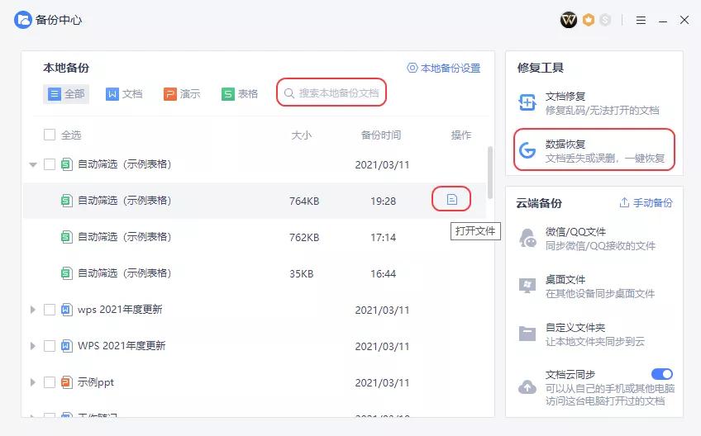This screenshot has height=436, width=701.
Task: Click the 桌面文件 monitor icon
Action: pyautogui.click(x=527, y=286)
